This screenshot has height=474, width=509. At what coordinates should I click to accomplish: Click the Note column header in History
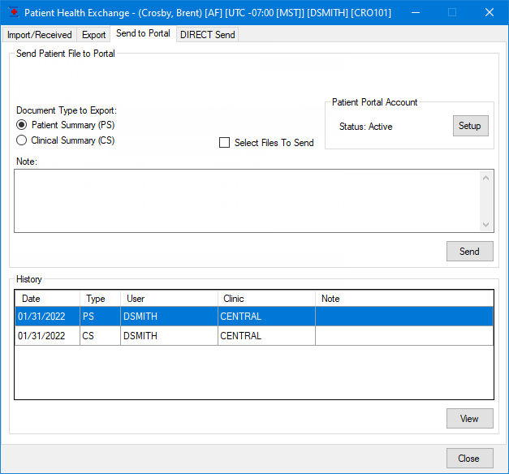[404, 299]
